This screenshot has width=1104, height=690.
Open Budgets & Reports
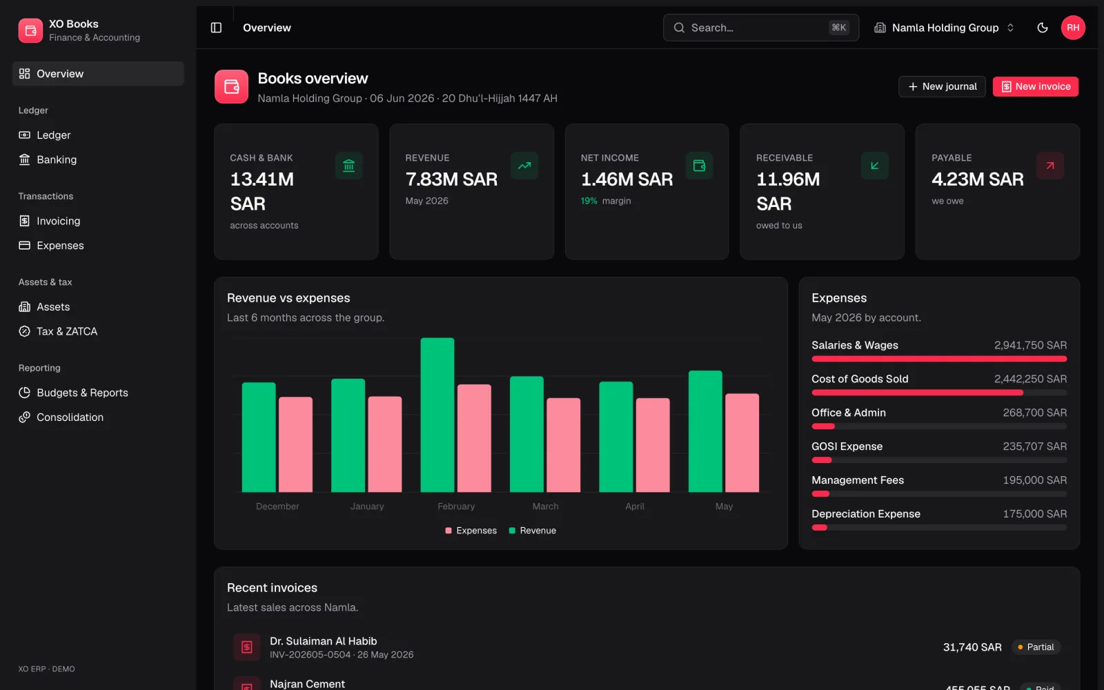98,393
